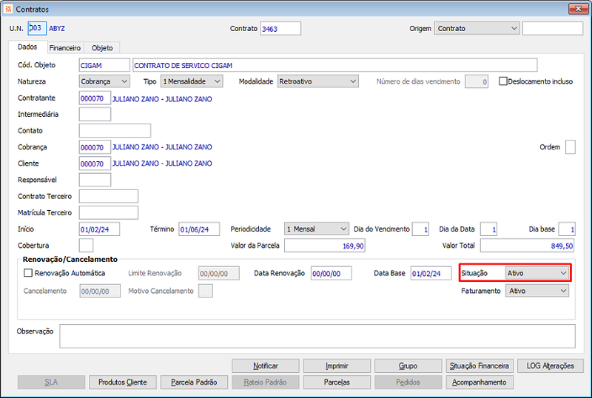Screen dimensions: 592x398
Task: Click the U.N. input field
Action: [37, 28]
